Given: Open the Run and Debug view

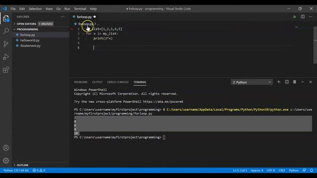Looking at the screenshot, I should click(6, 57).
